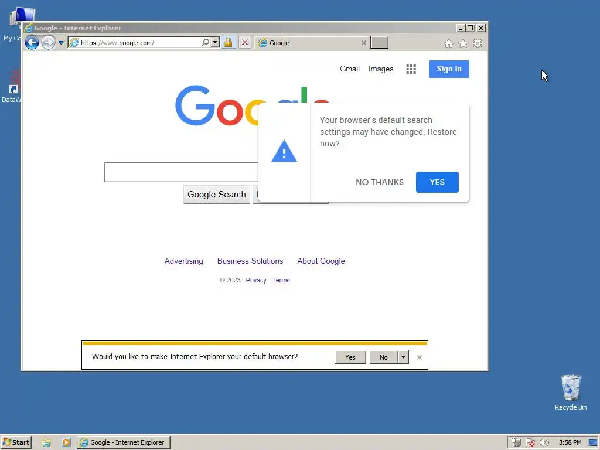600x450 pixels.
Task: Click the IE logo in the title bar
Action: click(29, 28)
